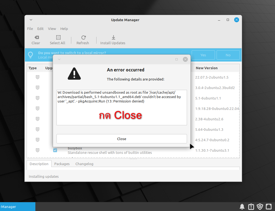Maximize the error dialog window
This screenshot has width=275, height=211.
[x=177, y=59]
